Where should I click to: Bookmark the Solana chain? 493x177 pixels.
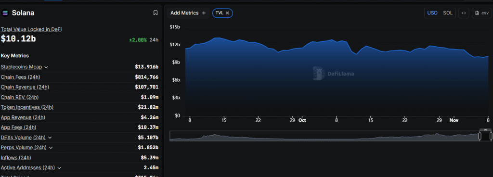pos(156,13)
